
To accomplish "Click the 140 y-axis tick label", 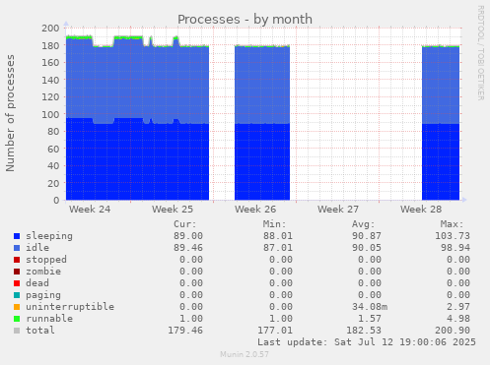I will click(50, 80).
